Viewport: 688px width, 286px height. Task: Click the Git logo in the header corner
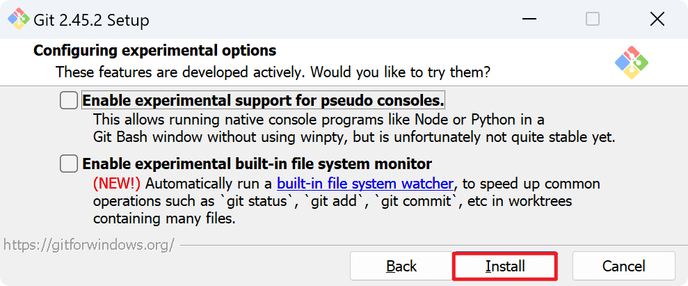coord(632,63)
